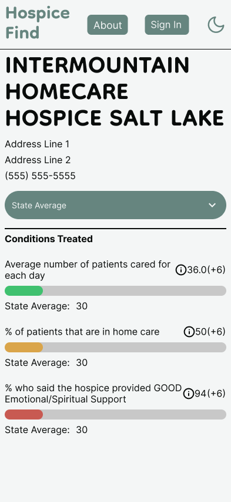Open info icon for average patients per day
This screenshot has height=502, width=231.
point(181,270)
